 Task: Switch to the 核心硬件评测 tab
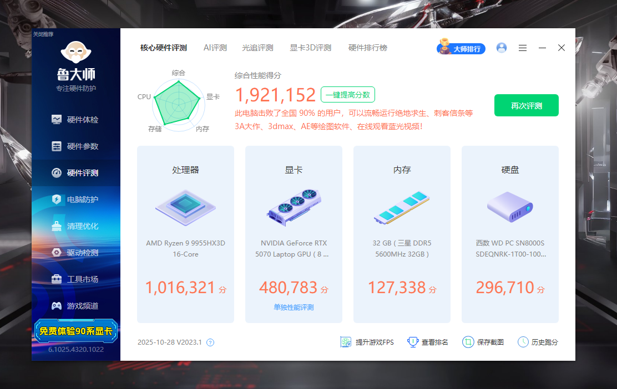tap(163, 48)
